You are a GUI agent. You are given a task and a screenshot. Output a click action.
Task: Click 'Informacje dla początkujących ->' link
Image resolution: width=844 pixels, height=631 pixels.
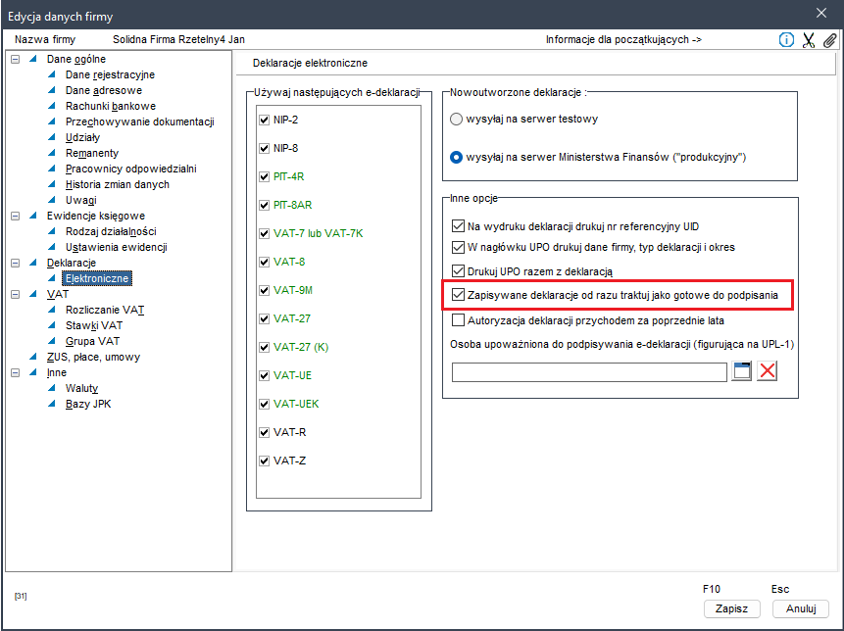(623, 39)
